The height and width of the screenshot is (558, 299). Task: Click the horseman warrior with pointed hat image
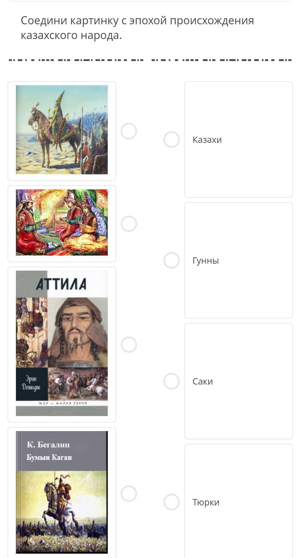pos(62,130)
